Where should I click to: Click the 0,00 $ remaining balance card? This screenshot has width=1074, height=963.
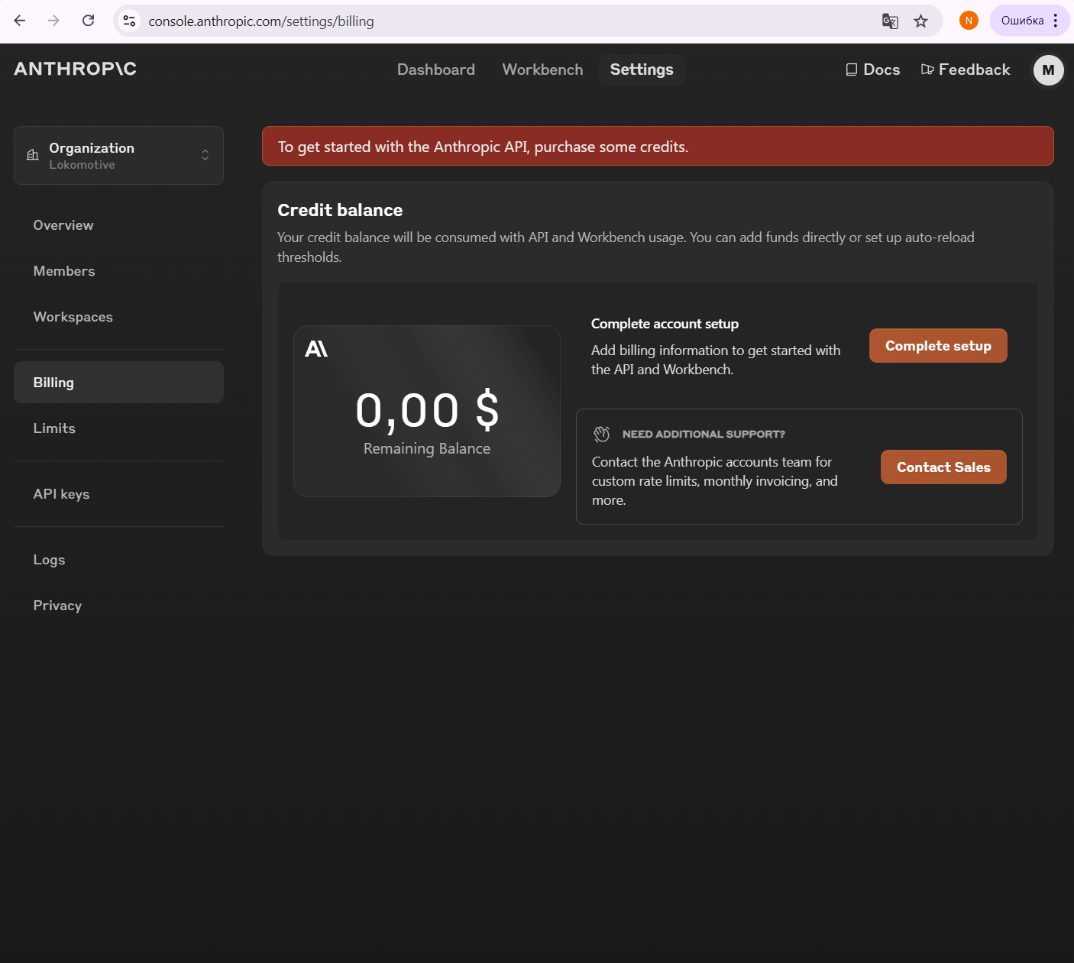tap(427, 412)
